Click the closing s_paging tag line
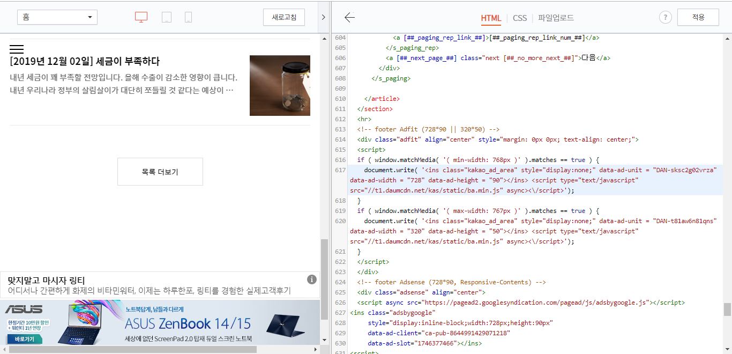Viewport: 732px width, 354px height. tap(391, 78)
